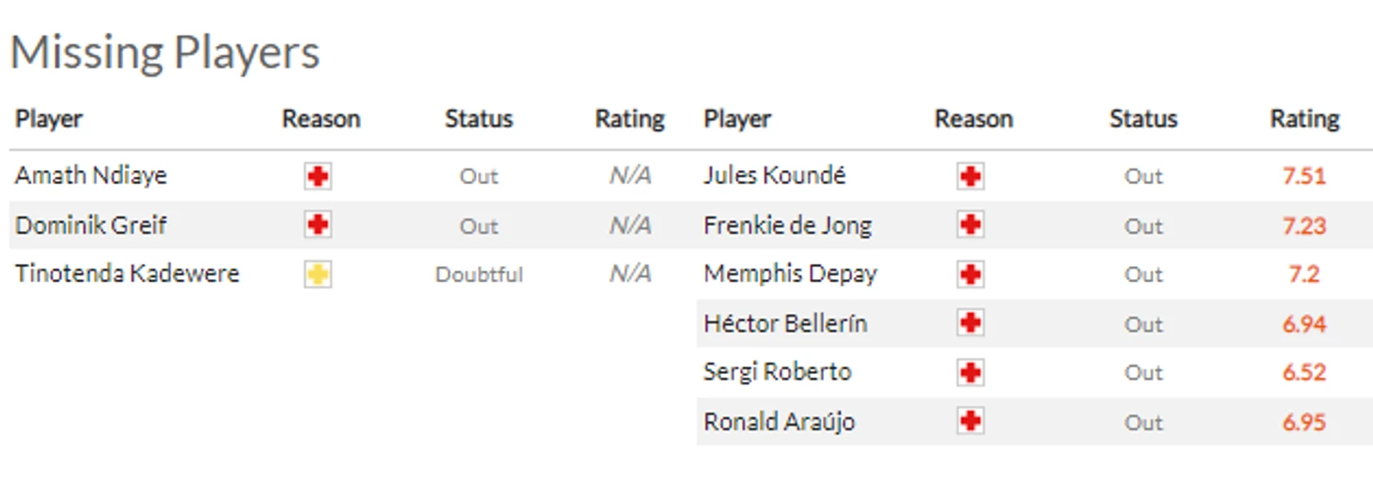Click Dominik Greif's red cross injury icon
1373x484 pixels.
318,226
